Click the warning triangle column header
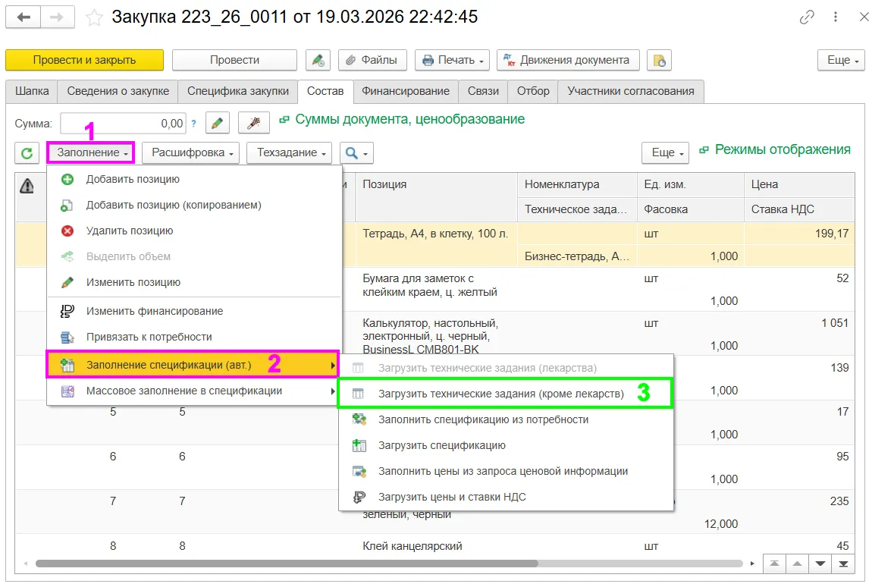Screen dimensions: 872x584 [x=27, y=186]
